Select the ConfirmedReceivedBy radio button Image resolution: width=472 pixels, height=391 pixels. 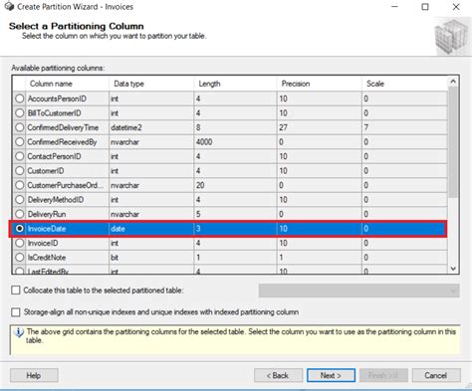[x=20, y=142]
